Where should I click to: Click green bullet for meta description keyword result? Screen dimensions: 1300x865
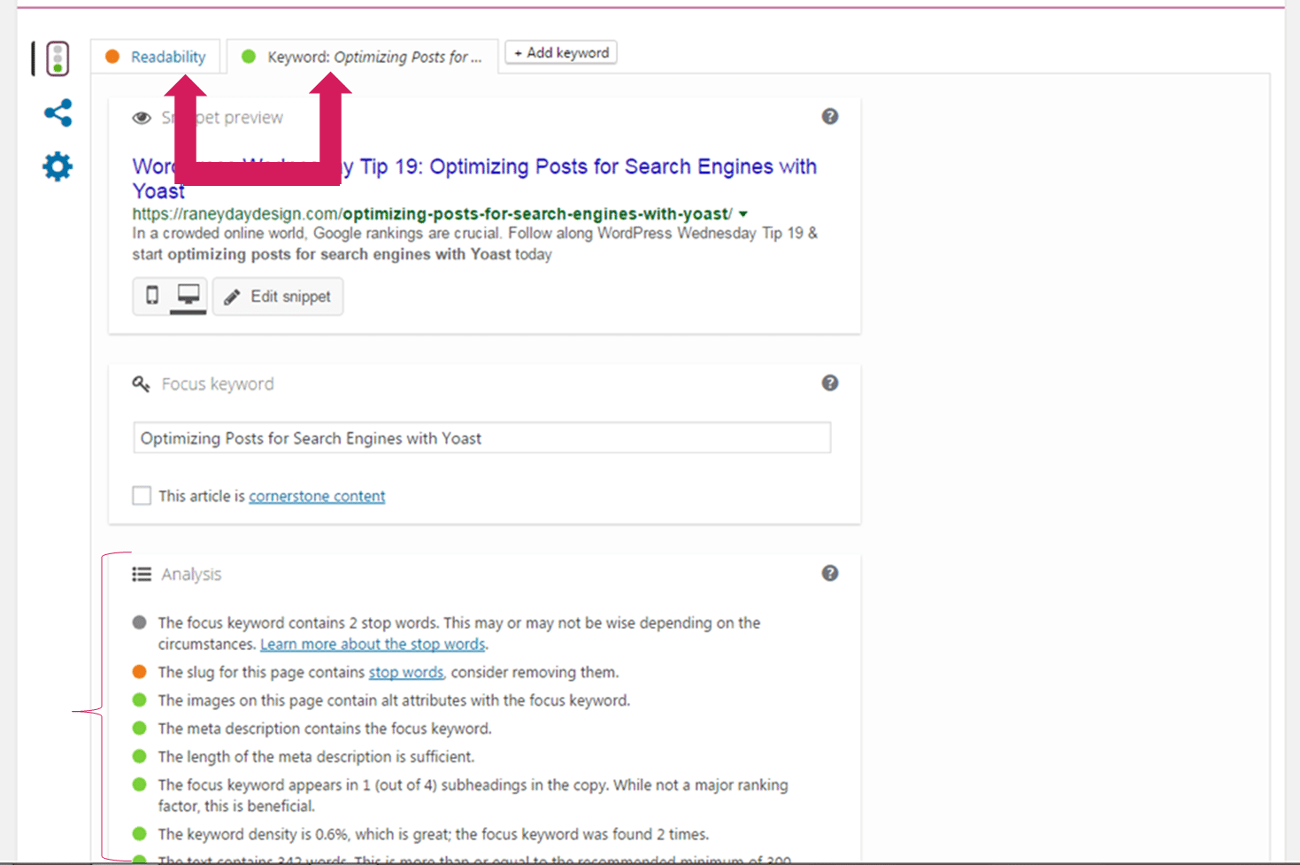[x=139, y=729]
